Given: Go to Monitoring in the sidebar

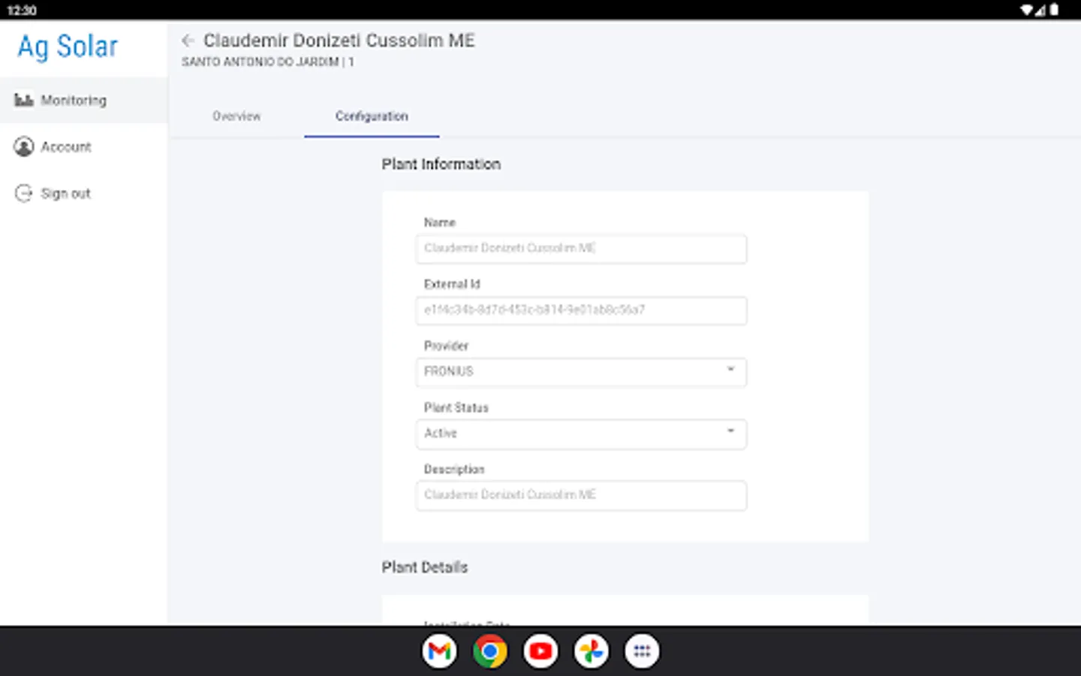Looking at the screenshot, I should (74, 101).
